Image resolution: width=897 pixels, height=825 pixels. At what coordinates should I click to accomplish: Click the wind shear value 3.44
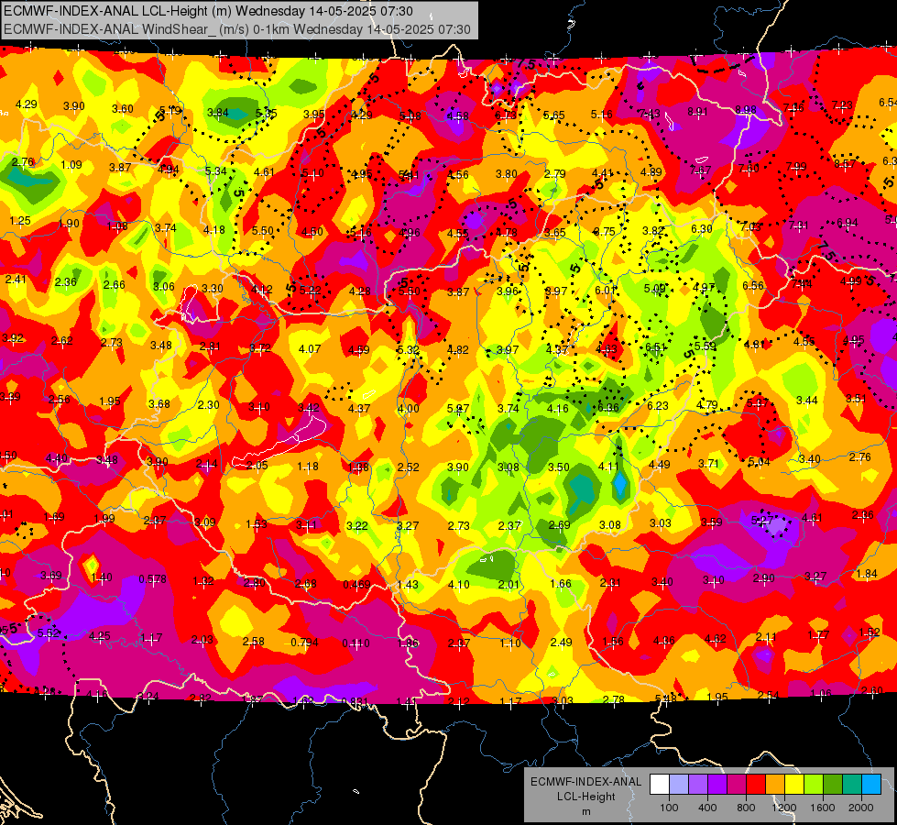(x=807, y=401)
